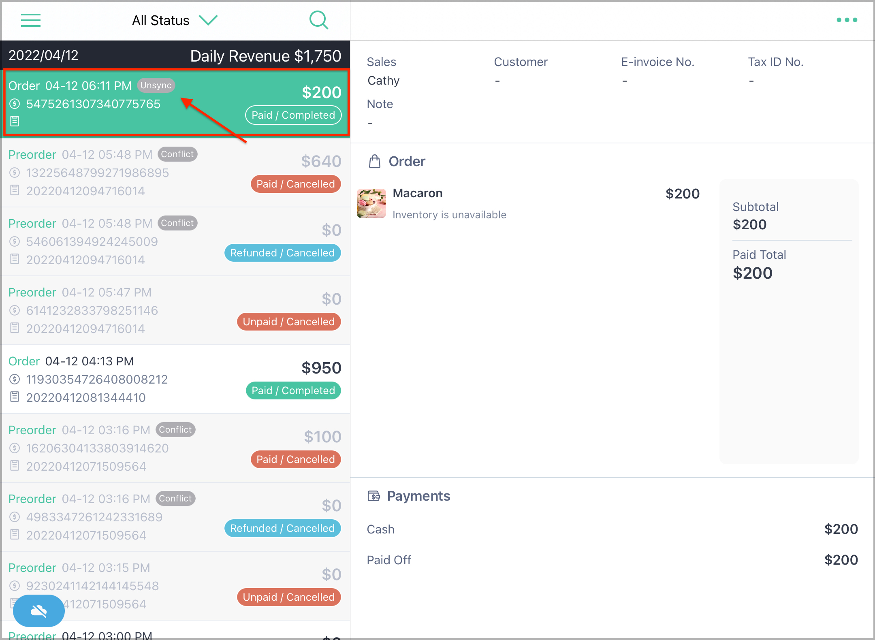This screenshot has height=640, width=875.
Task: Click the 2022/04/12 date header
Action: pyautogui.click(x=43, y=55)
